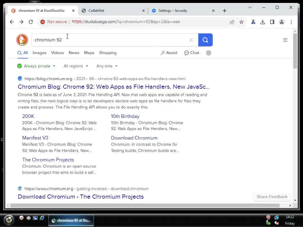
Task: Click the scroll right arrow
Action: click(290, 206)
